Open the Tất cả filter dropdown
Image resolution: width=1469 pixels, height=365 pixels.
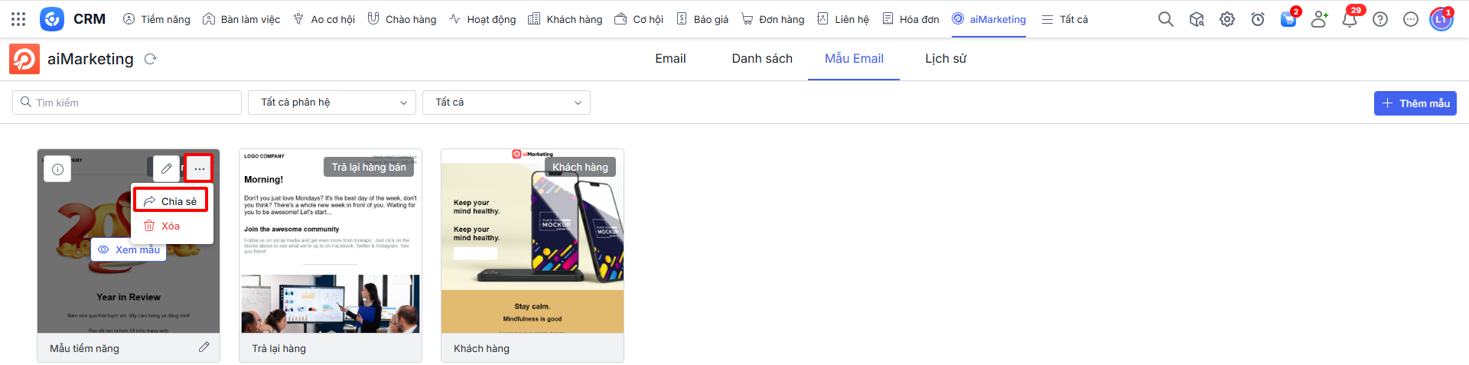coord(506,103)
